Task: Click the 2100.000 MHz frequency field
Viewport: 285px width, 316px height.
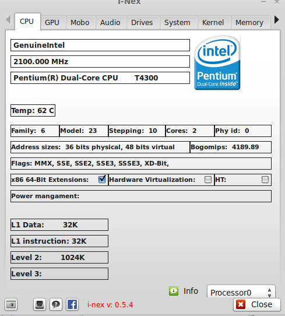Action: click(100, 61)
